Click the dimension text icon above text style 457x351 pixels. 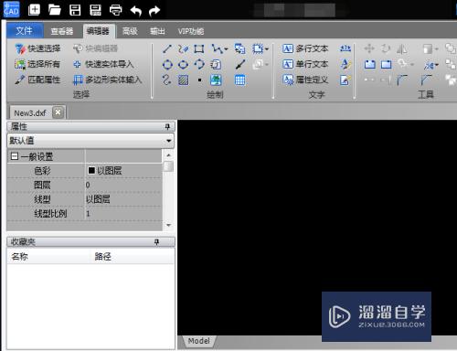[x=345, y=48]
